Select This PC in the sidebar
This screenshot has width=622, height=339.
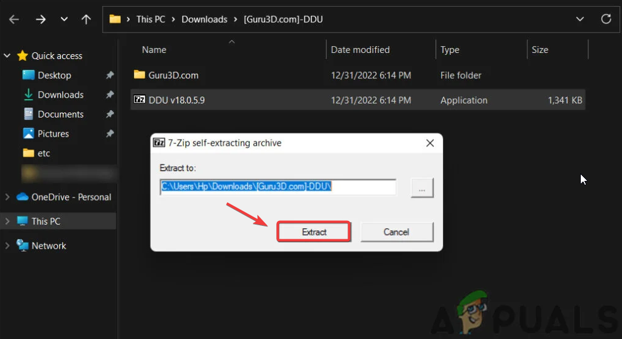pos(46,221)
